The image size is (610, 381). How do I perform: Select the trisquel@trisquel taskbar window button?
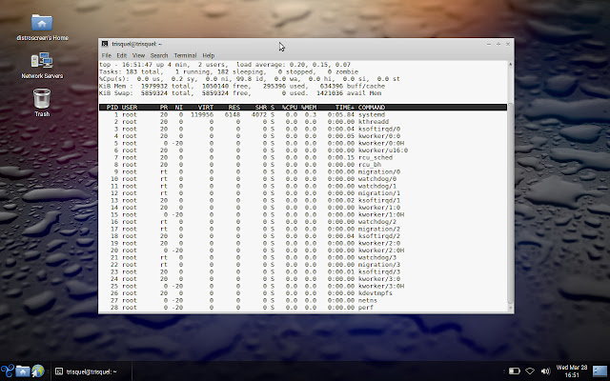91,371
